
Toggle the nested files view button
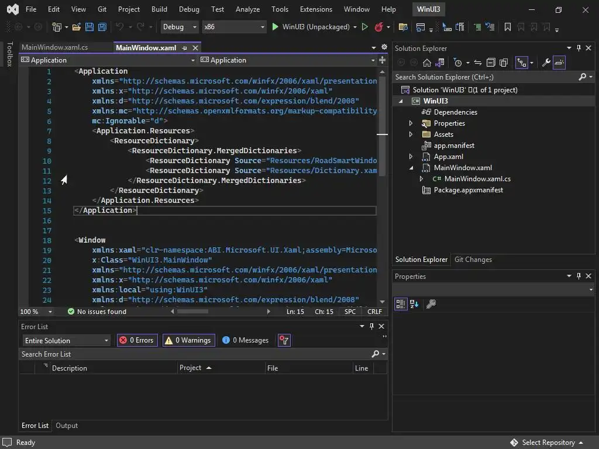point(522,63)
